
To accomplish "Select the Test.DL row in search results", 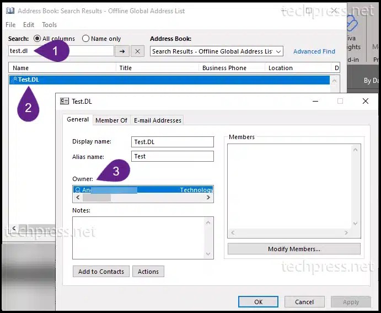I will coord(169,80).
